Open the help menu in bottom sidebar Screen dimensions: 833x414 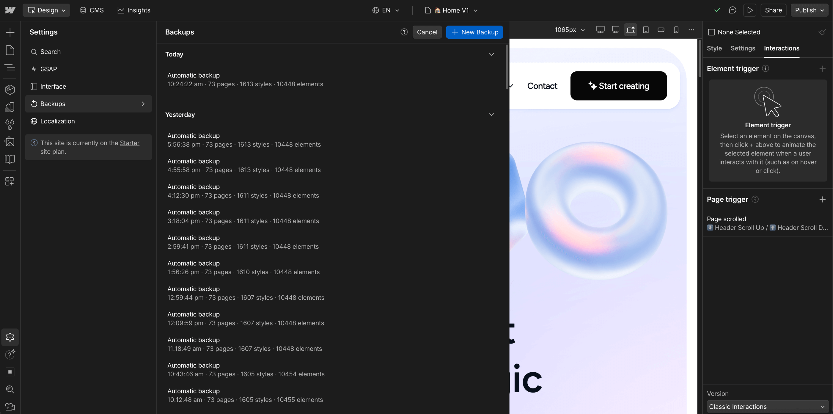tap(10, 355)
